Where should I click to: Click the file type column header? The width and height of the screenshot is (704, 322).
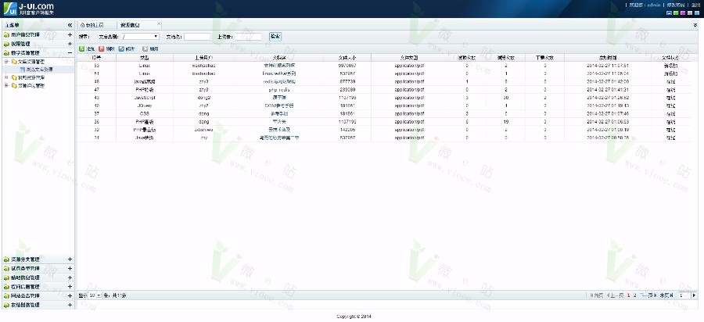409,57
